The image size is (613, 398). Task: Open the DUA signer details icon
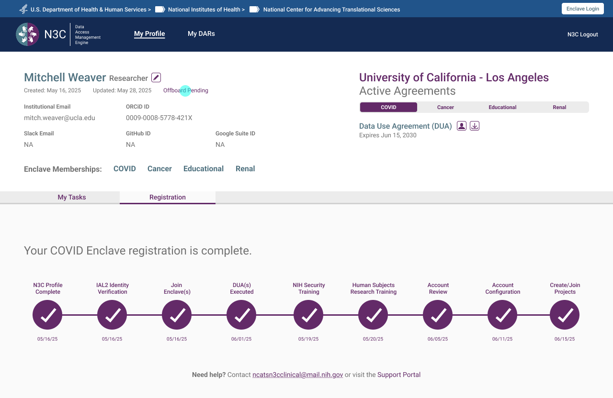461,125
